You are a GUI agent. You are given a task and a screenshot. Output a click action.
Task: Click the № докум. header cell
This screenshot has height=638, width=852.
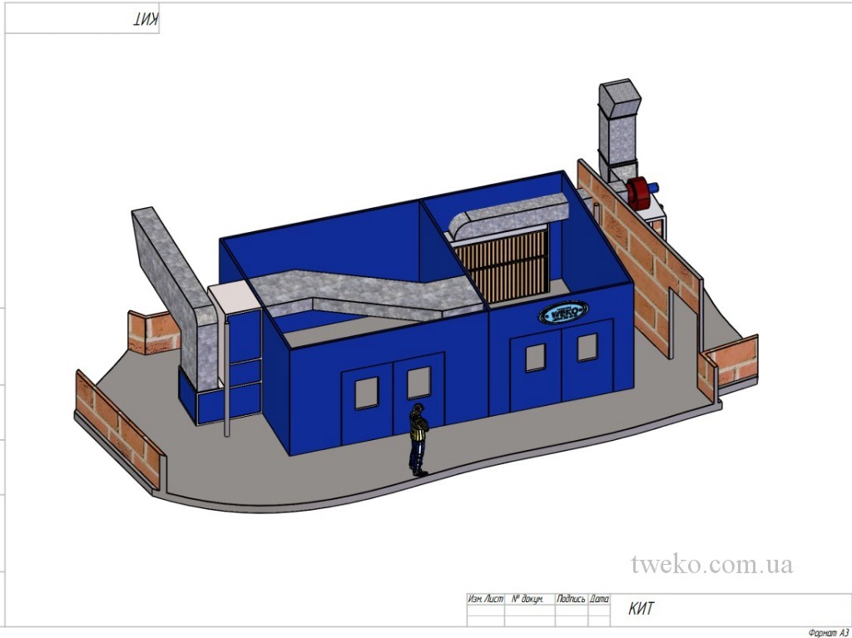(528, 599)
